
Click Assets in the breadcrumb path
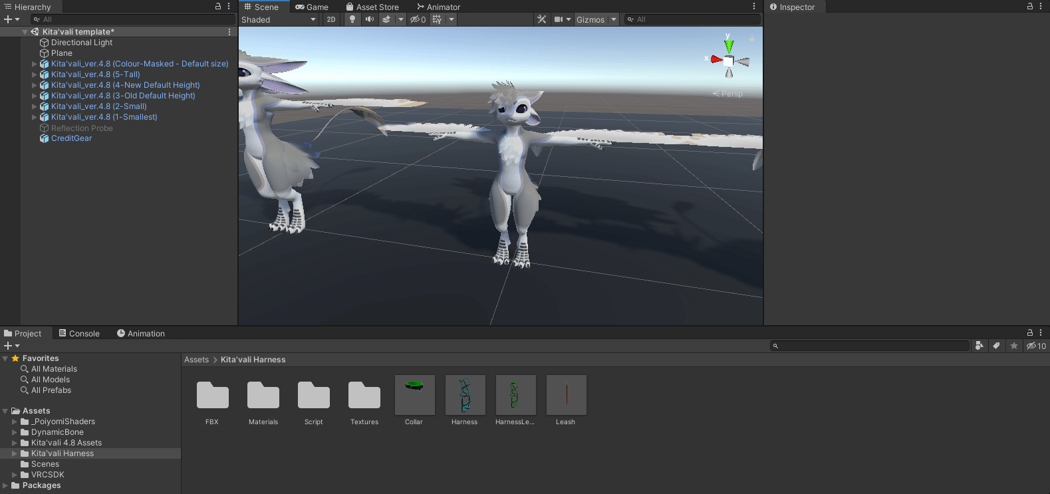(x=197, y=360)
